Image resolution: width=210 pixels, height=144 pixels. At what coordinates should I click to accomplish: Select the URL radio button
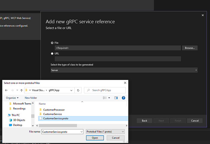click(x=52, y=54)
